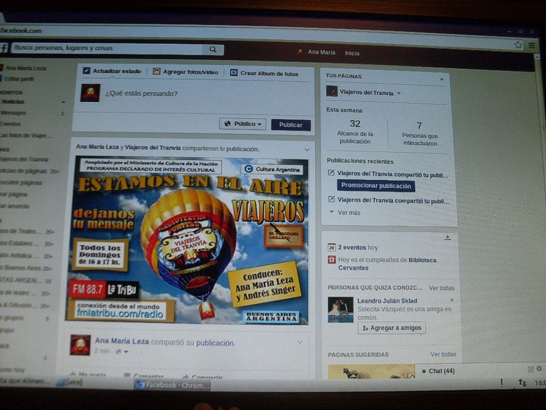Viewport: 546px width, 410px height.
Task: Open Eventos in left sidebar
Action: click(x=10, y=124)
